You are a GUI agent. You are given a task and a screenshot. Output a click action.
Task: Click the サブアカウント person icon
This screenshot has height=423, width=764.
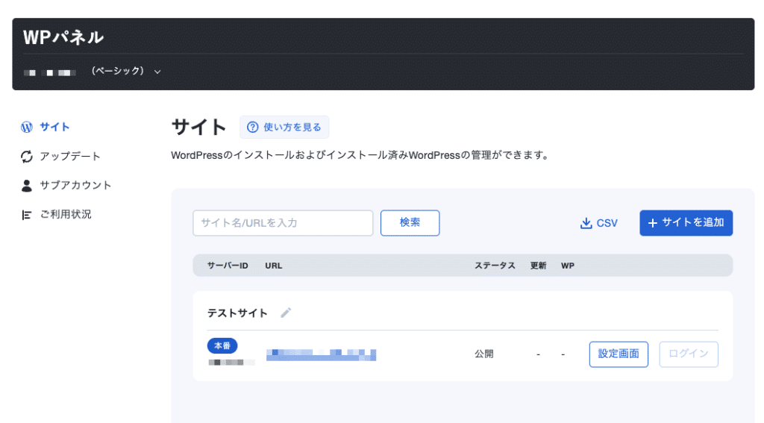[27, 186]
